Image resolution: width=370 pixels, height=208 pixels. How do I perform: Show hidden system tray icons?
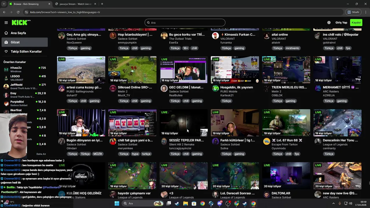[x=333, y=203]
